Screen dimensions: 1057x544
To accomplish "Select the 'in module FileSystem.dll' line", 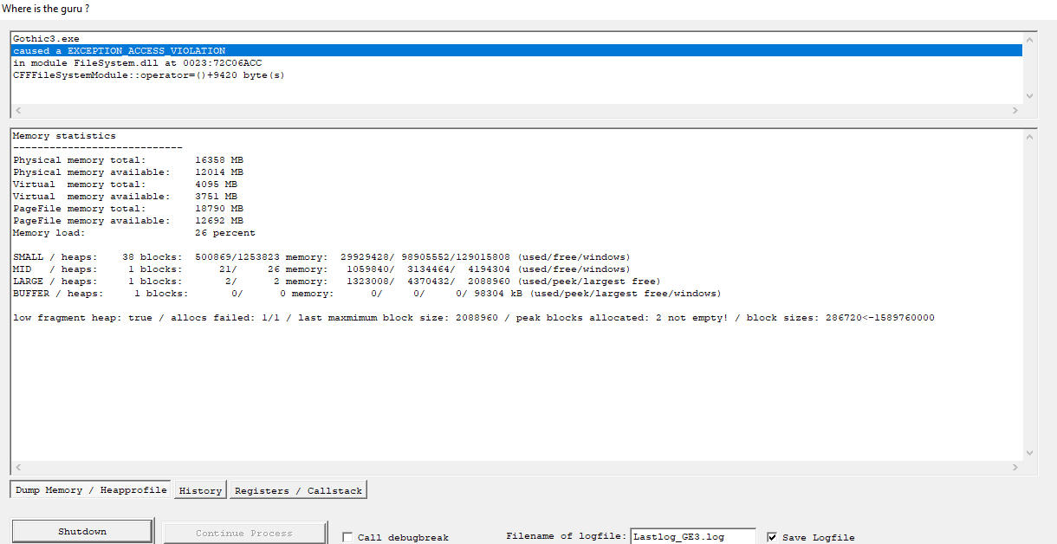I will coord(137,63).
